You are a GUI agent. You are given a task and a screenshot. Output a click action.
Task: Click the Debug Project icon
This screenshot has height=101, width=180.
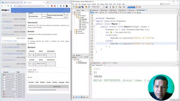tap(120, 7)
